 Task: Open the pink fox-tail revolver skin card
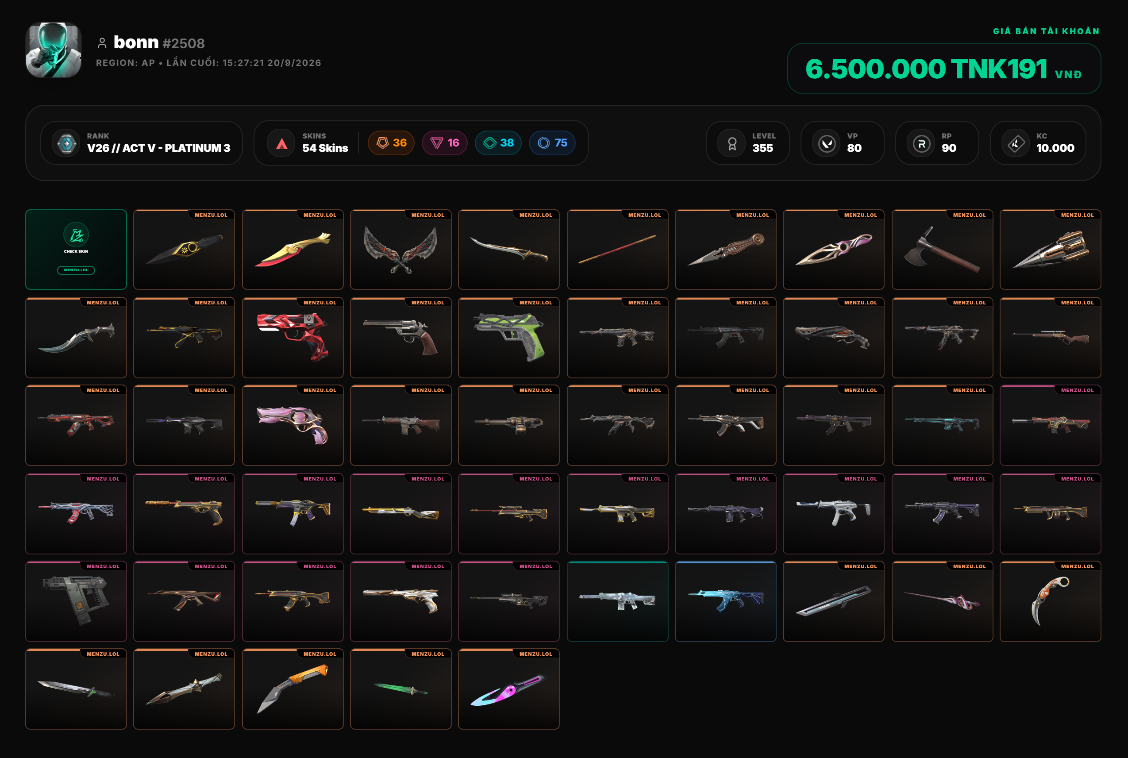(x=293, y=425)
